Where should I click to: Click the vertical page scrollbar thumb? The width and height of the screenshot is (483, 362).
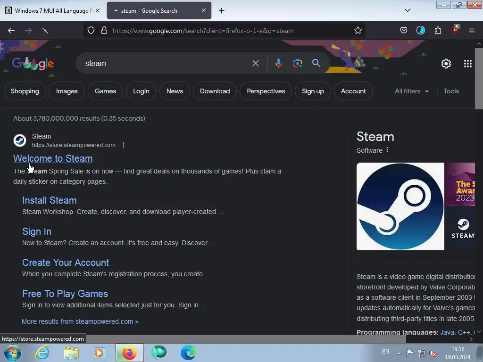point(479,78)
